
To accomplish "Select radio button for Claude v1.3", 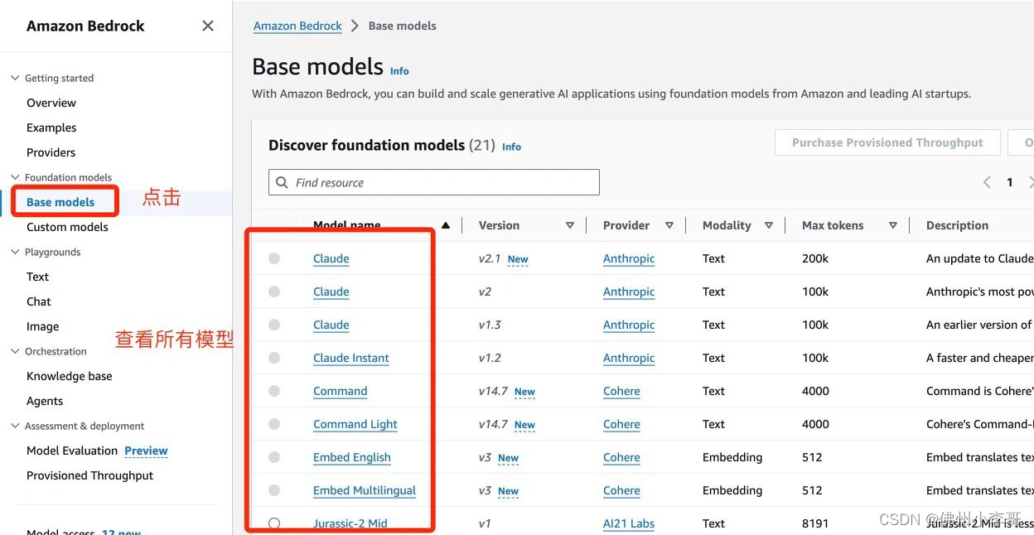I will click(x=274, y=325).
